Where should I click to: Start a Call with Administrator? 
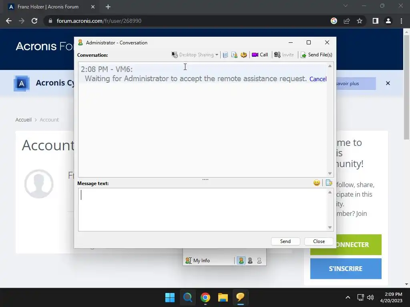tap(260, 55)
